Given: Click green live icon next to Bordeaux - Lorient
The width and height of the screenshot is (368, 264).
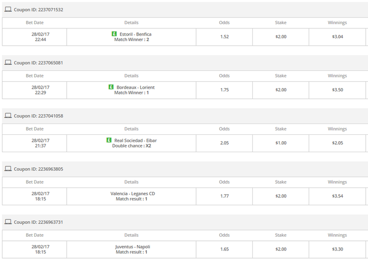Looking at the screenshot, I should (111, 87).
